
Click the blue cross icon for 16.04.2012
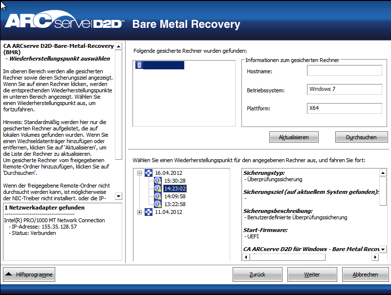[x=149, y=172]
